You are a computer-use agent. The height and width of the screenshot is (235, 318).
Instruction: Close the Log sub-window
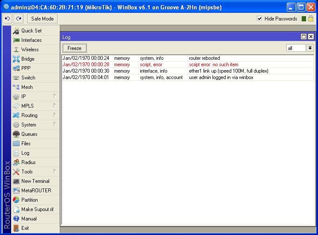pos(311,37)
